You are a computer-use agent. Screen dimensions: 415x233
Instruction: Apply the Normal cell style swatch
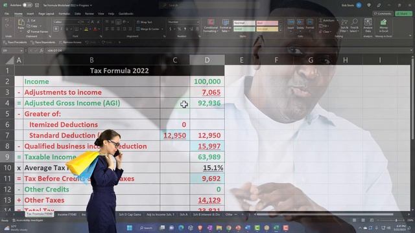(244, 23)
